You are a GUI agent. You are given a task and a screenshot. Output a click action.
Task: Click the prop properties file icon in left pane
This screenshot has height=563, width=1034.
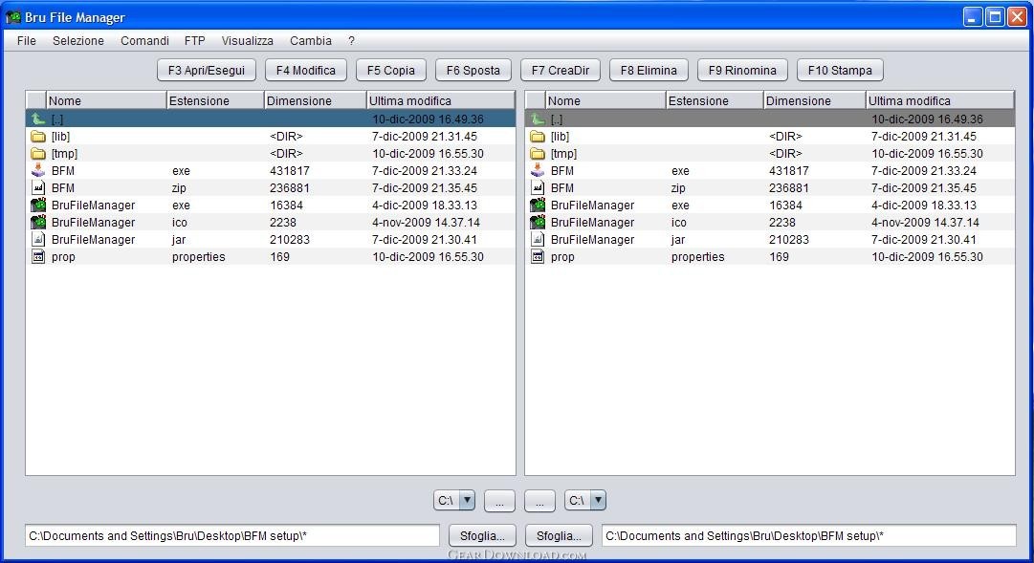point(38,256)
